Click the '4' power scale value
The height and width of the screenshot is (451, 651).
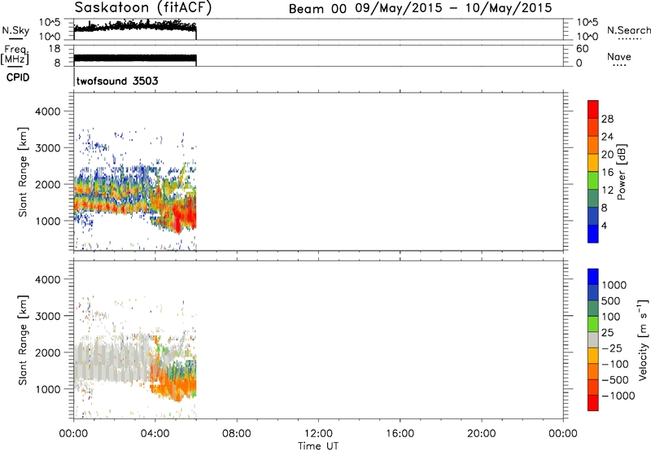point(604,225)
